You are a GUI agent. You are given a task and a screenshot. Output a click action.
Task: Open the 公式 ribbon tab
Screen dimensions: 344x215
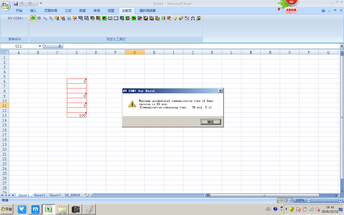(x=68, y=11)
